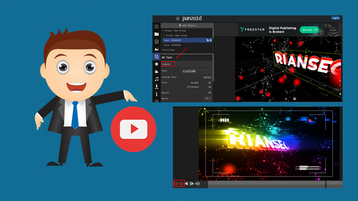Click the Freestar ad banner logo
Screen dimensions: 358x201
[x=252, y=30]
